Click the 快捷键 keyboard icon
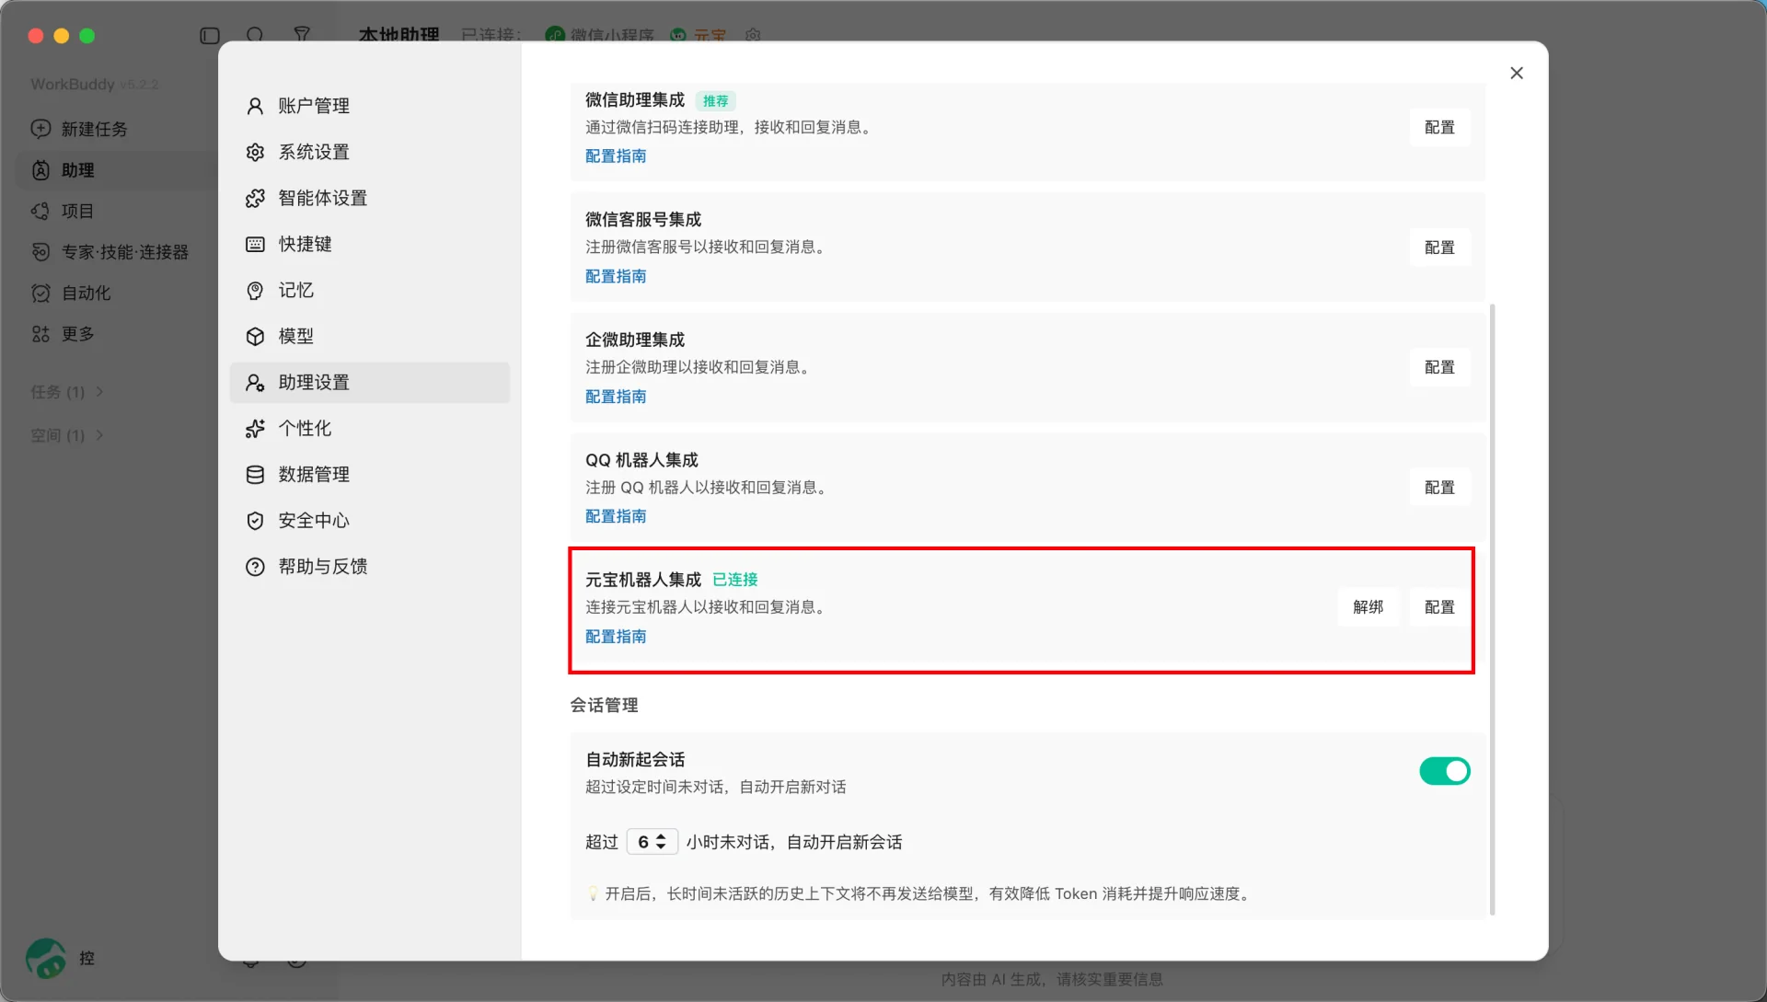 click(x=255, y=244)
